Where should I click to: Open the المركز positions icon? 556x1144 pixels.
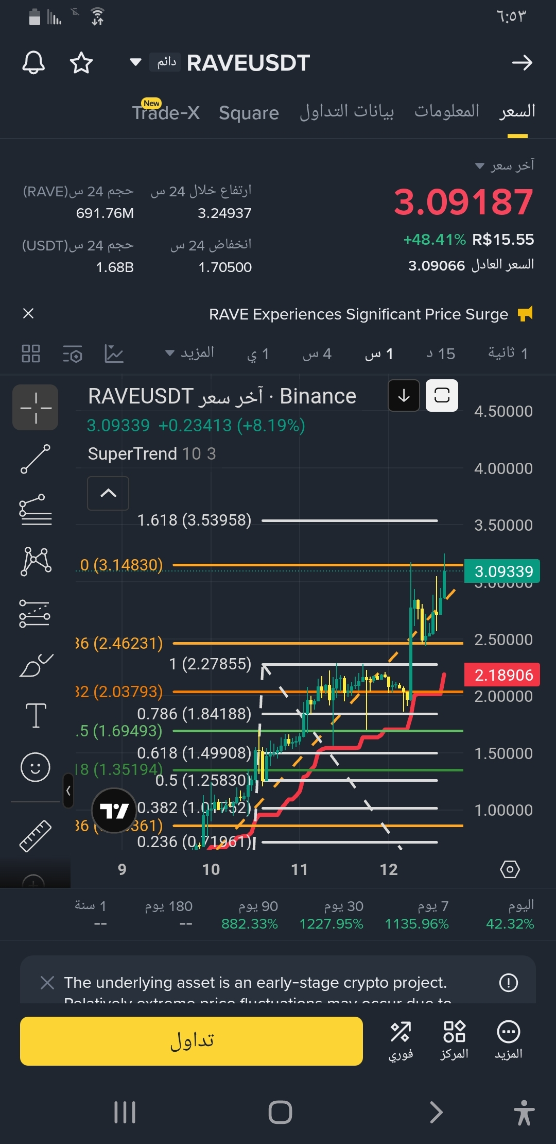[x=455, y=1040]
